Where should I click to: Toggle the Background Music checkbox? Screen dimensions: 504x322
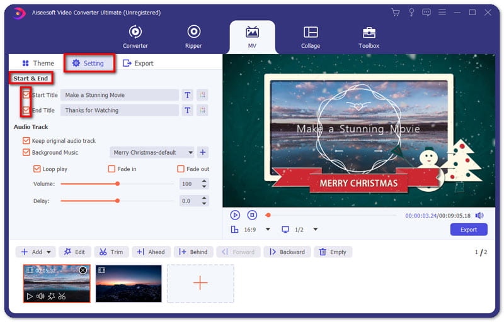[x=26, y=152]
